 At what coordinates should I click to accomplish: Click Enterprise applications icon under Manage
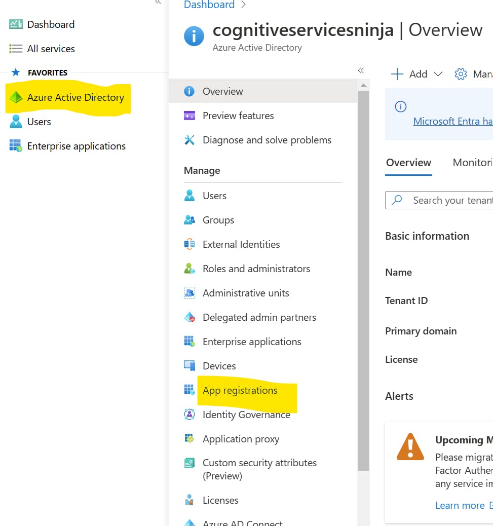pyautogui.click(x=189, y=341)
